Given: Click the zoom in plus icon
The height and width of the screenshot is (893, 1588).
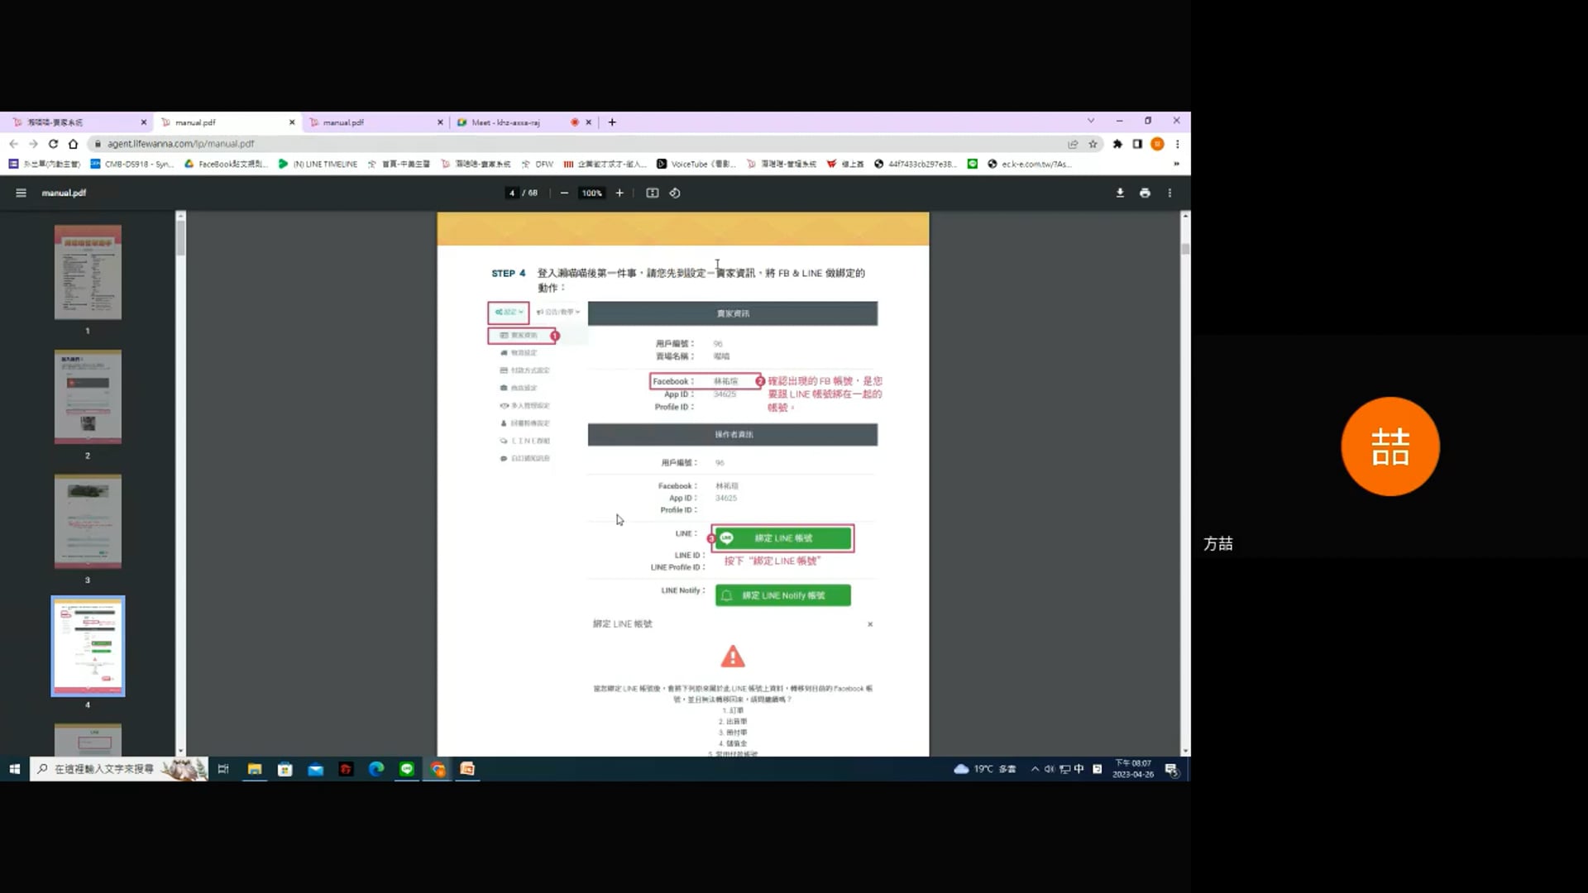Looking at the screenshot, I should tap(619, 193).
